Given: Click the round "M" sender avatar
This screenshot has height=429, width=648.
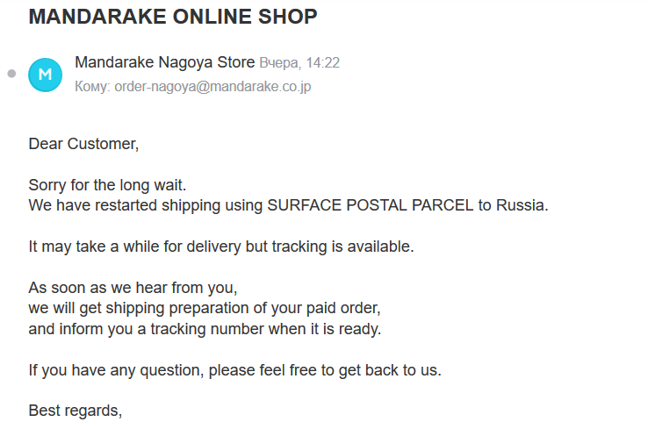Looking at the screenshot, I should 46,75.
